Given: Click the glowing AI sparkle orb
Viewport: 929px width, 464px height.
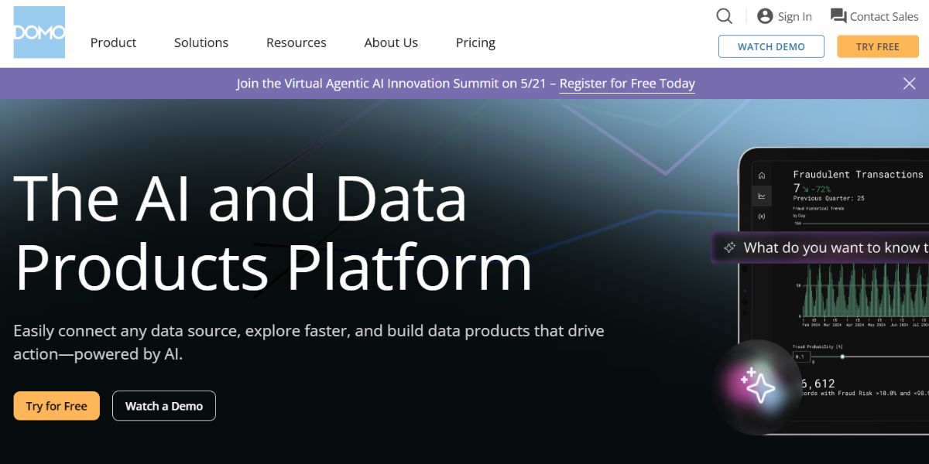Looking at the screenshot, I should [x=757, y=386].
